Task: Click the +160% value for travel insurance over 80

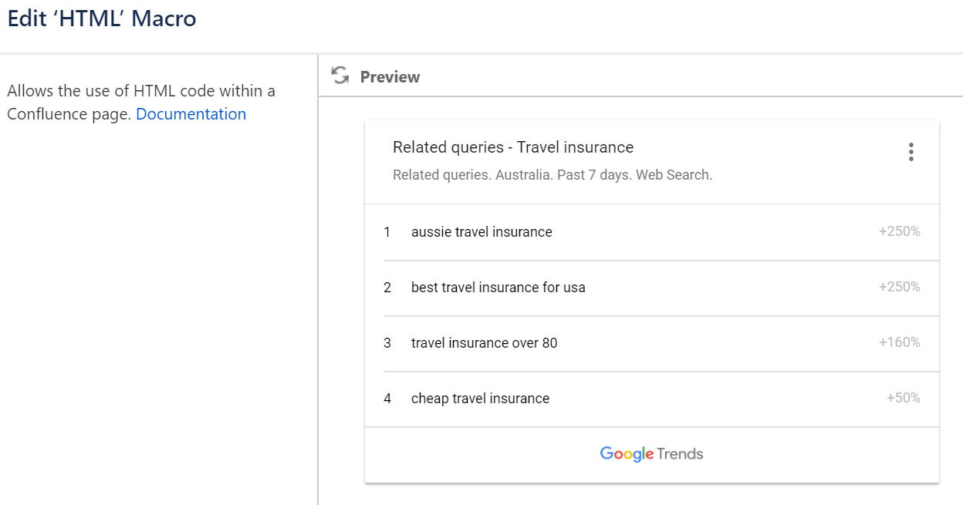Action: 899,342
